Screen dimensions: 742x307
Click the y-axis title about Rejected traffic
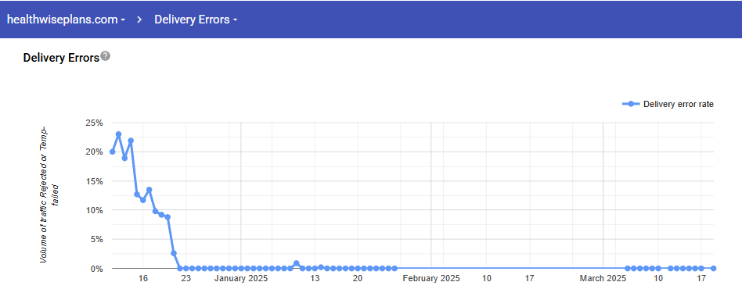coord(49,195)
